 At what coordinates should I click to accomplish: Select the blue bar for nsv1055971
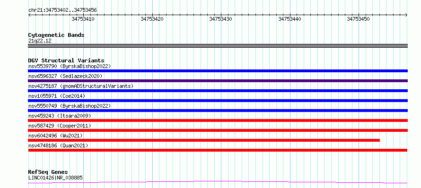click(x=218, y=101)
